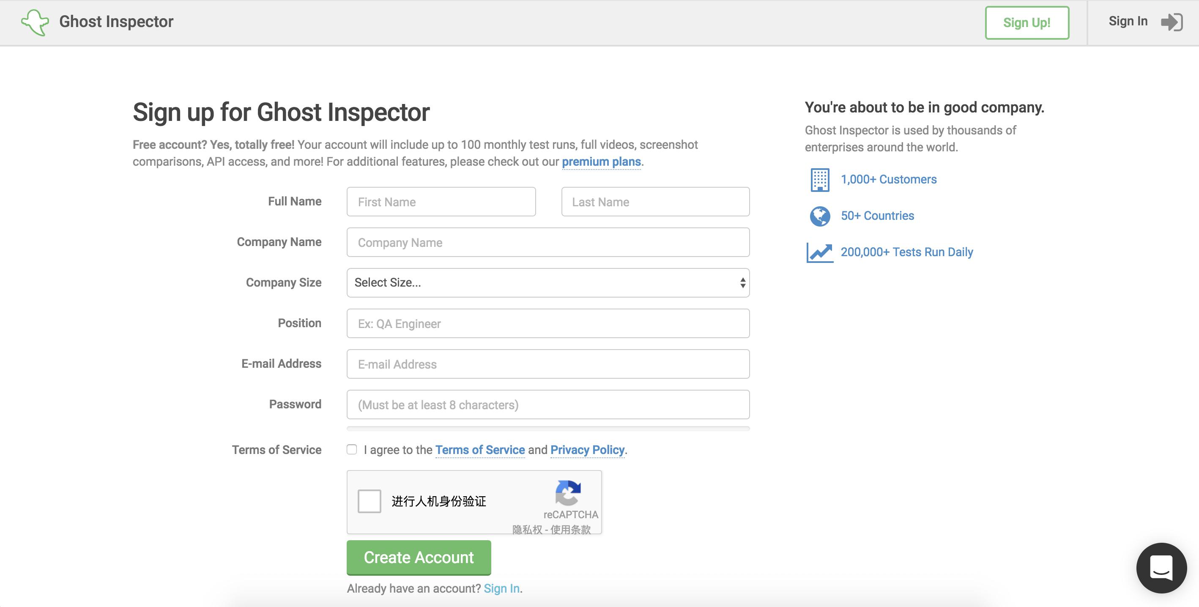Click the Sign Up! button in header
This screenshot has height=607, width=1199.
(x=1027, y=22)
